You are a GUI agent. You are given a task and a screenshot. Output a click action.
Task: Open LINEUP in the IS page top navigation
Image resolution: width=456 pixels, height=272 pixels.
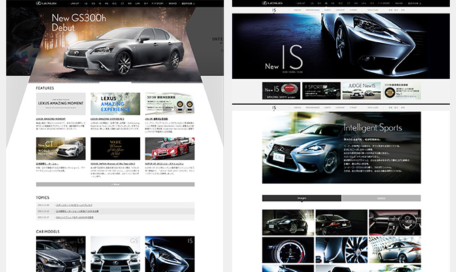pos(301,3)
